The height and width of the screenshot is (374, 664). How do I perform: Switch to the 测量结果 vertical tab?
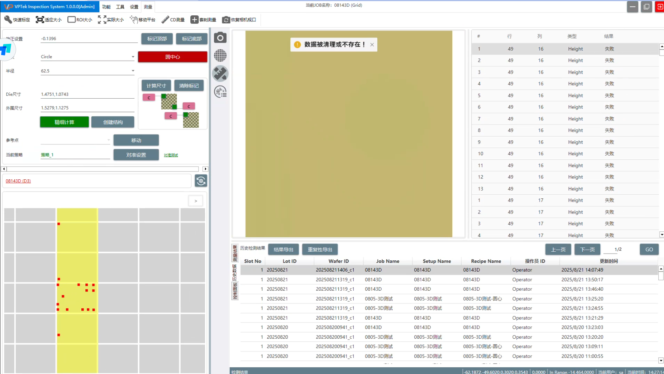point(235,253)
